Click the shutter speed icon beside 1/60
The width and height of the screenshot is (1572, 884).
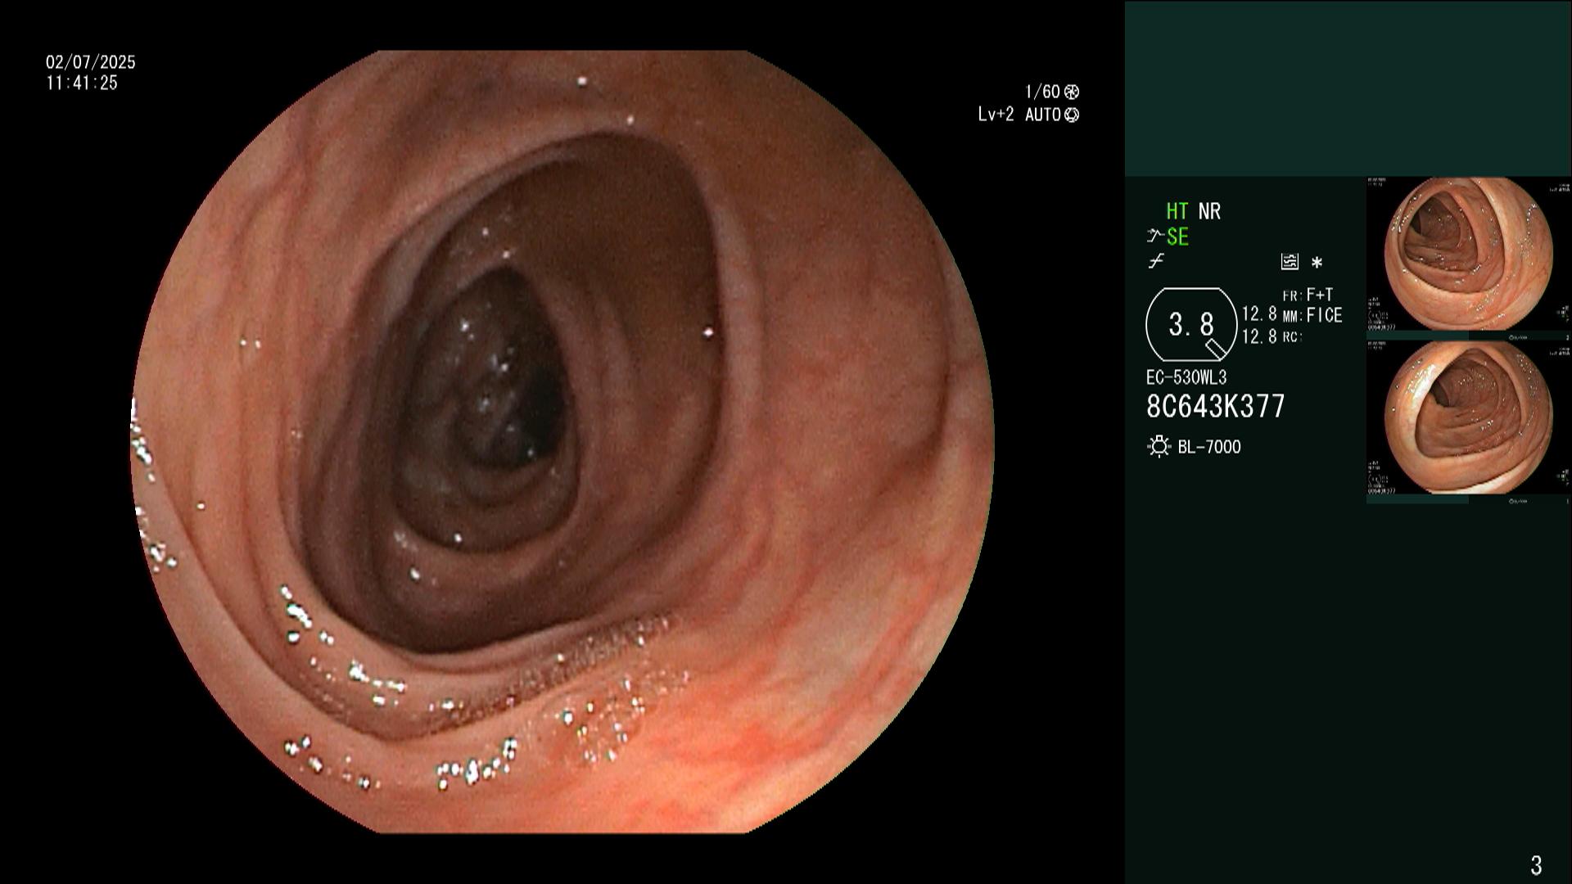pos(1071,92)
